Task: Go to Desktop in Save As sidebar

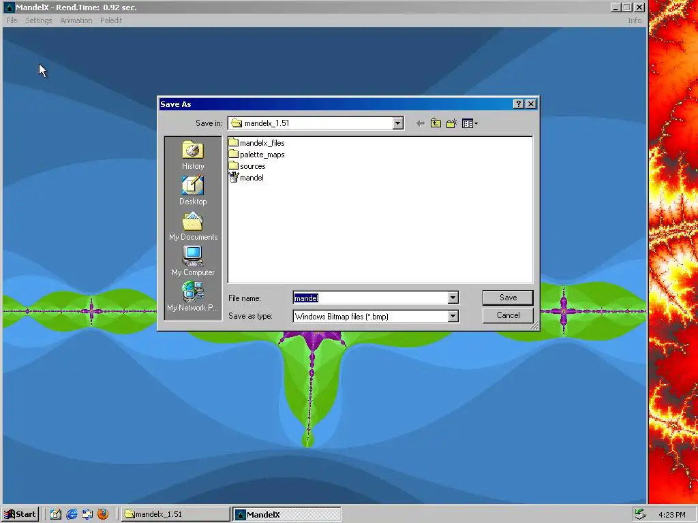Action: [193, 191]
